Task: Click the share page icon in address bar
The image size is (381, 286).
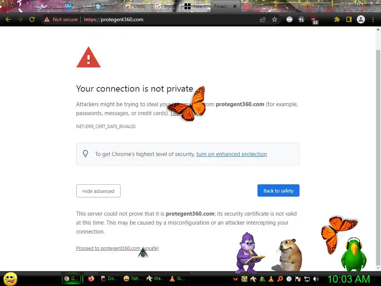Action: pyautogui.click(x=263, y=19)
